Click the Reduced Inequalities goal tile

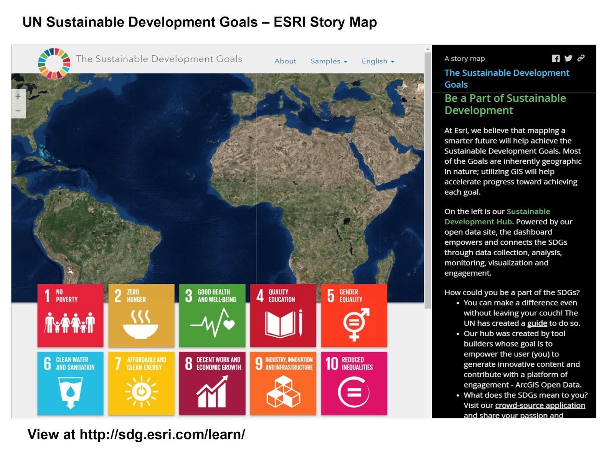pos(354,383)
